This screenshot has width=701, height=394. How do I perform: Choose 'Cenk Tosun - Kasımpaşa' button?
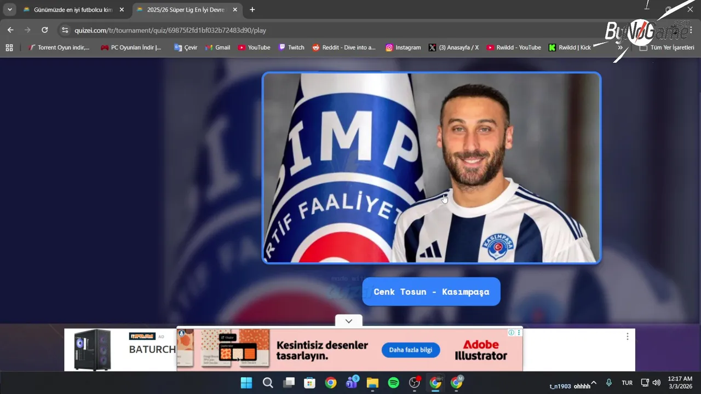(432, 292)
